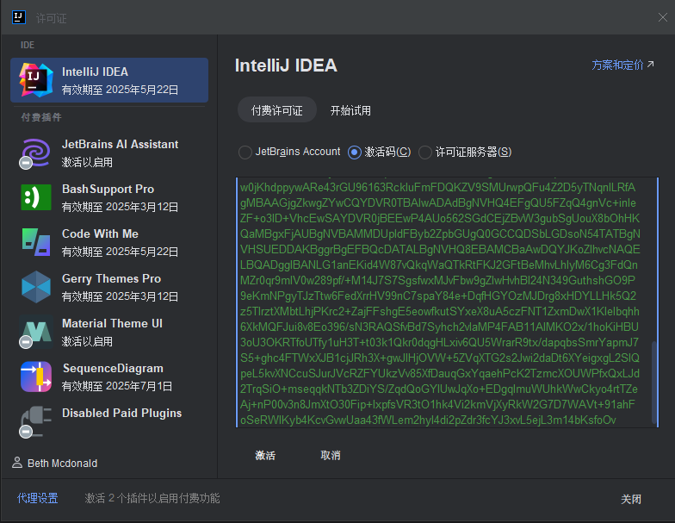Screen dimensions: 675x523
Task: Click the Gerry Themes Pro hexagon icon
Action: [36, 287]
